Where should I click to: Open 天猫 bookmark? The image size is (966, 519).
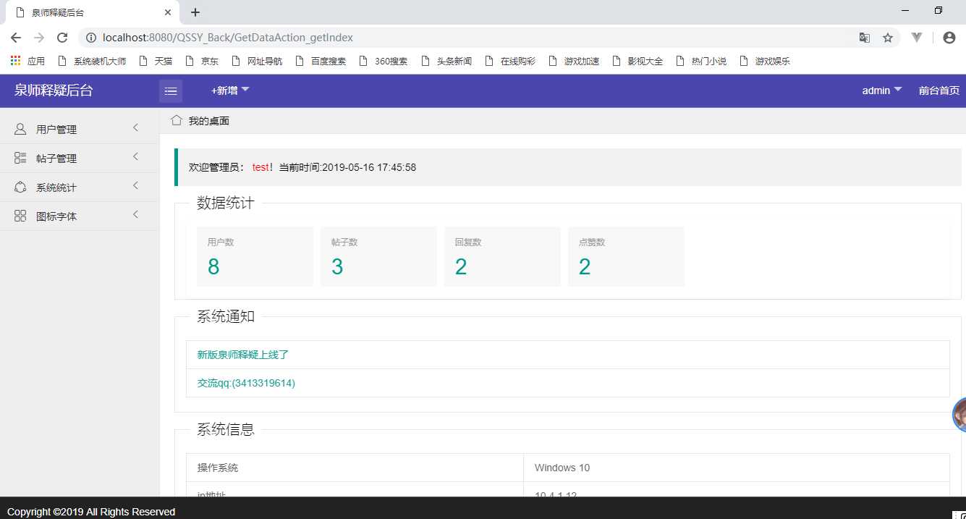[x=156, y=61]
